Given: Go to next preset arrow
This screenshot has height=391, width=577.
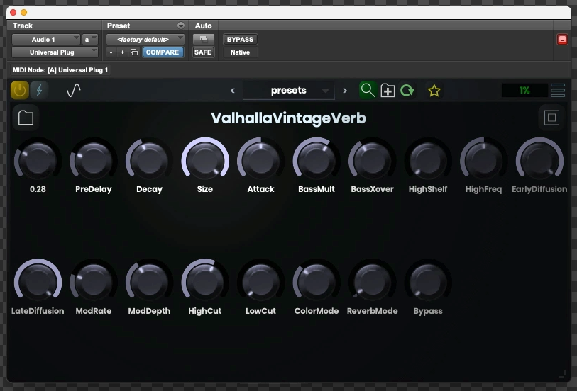Looking at the screenshot, I should (x=345, y=91).
